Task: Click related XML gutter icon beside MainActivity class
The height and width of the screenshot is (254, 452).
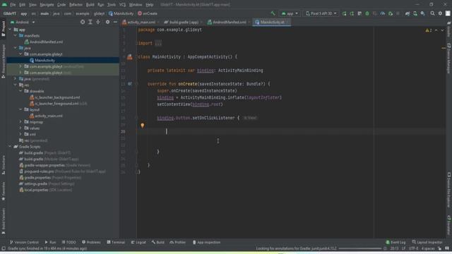Action: coord(130,57)
